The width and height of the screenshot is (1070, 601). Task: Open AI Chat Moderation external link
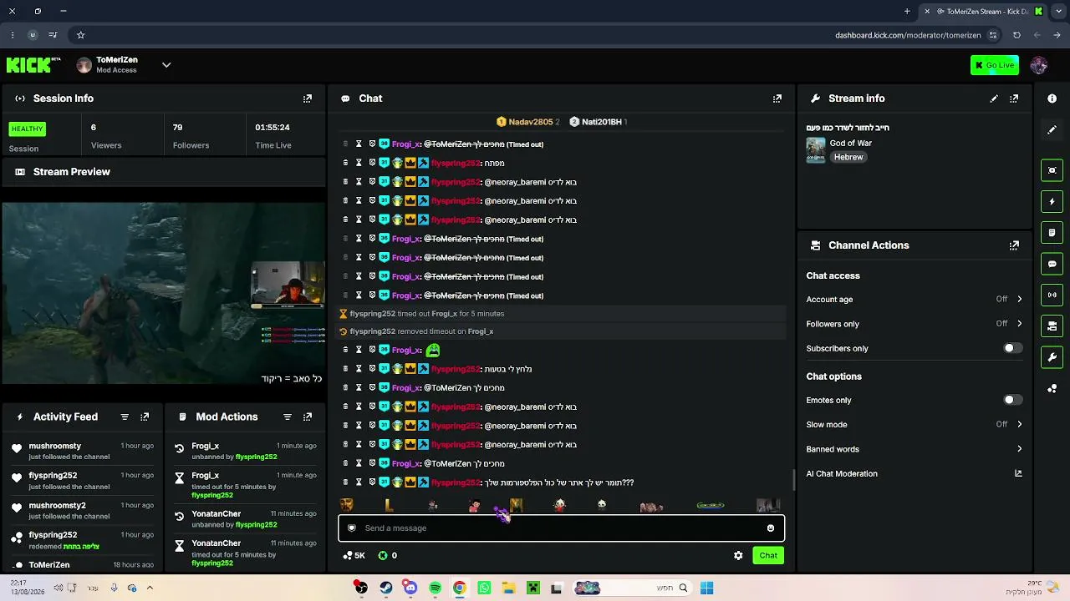(1018, 473)
